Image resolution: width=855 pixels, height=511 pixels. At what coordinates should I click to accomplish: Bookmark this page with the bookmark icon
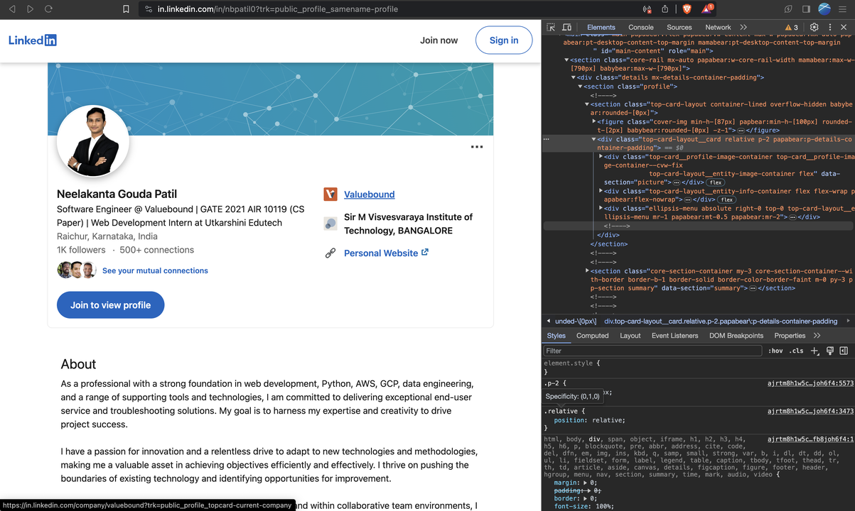point(126,9)
